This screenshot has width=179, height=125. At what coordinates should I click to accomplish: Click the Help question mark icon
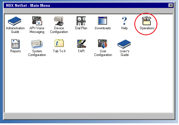click(x=124, y=21)
